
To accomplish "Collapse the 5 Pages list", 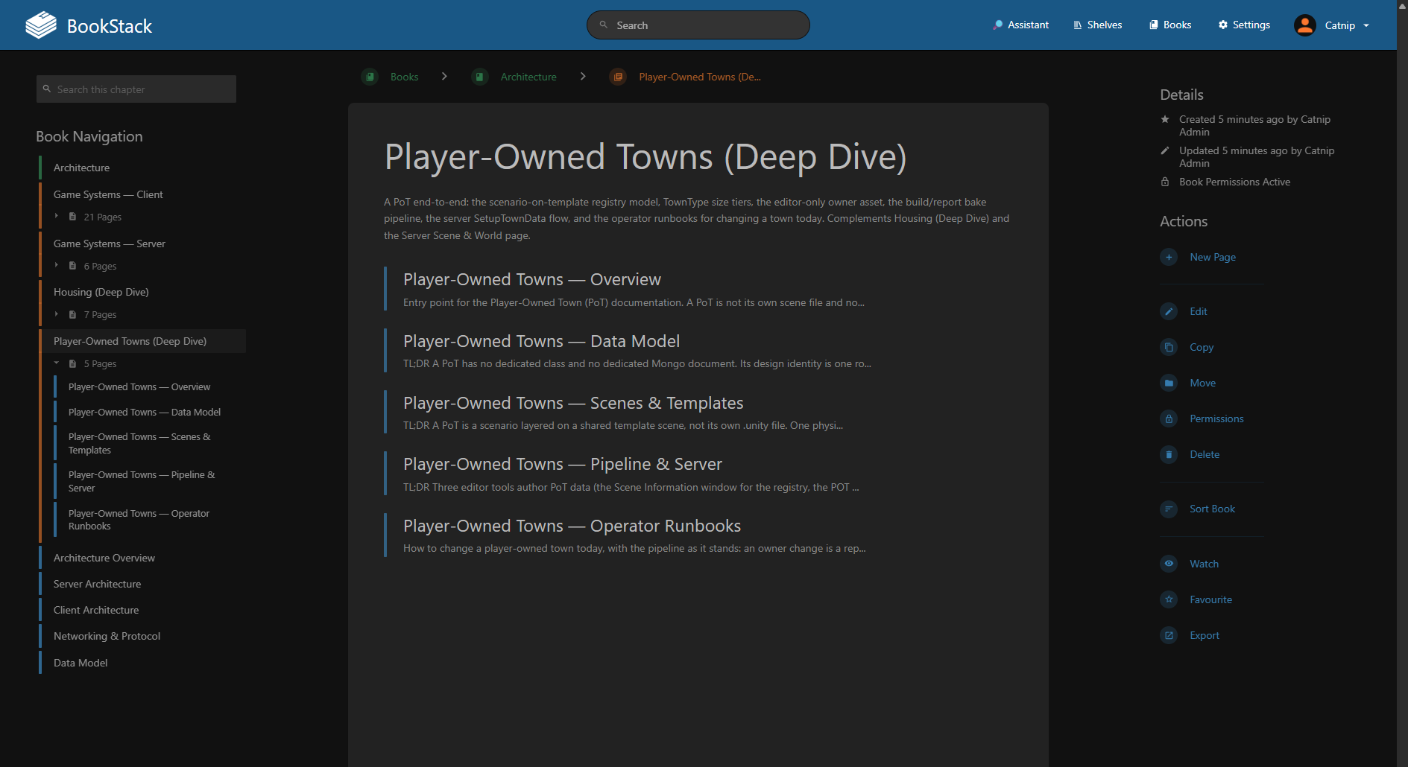I will point(86,363).
